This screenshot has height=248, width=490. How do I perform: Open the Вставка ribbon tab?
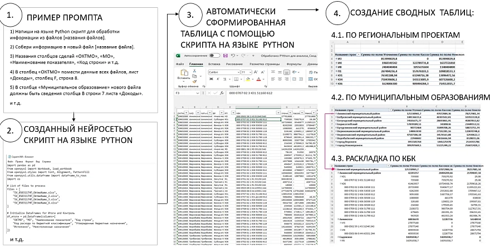214,64
